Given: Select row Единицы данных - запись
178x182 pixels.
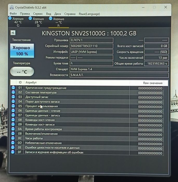Looking at the screenshot, I should click(87, 115).
